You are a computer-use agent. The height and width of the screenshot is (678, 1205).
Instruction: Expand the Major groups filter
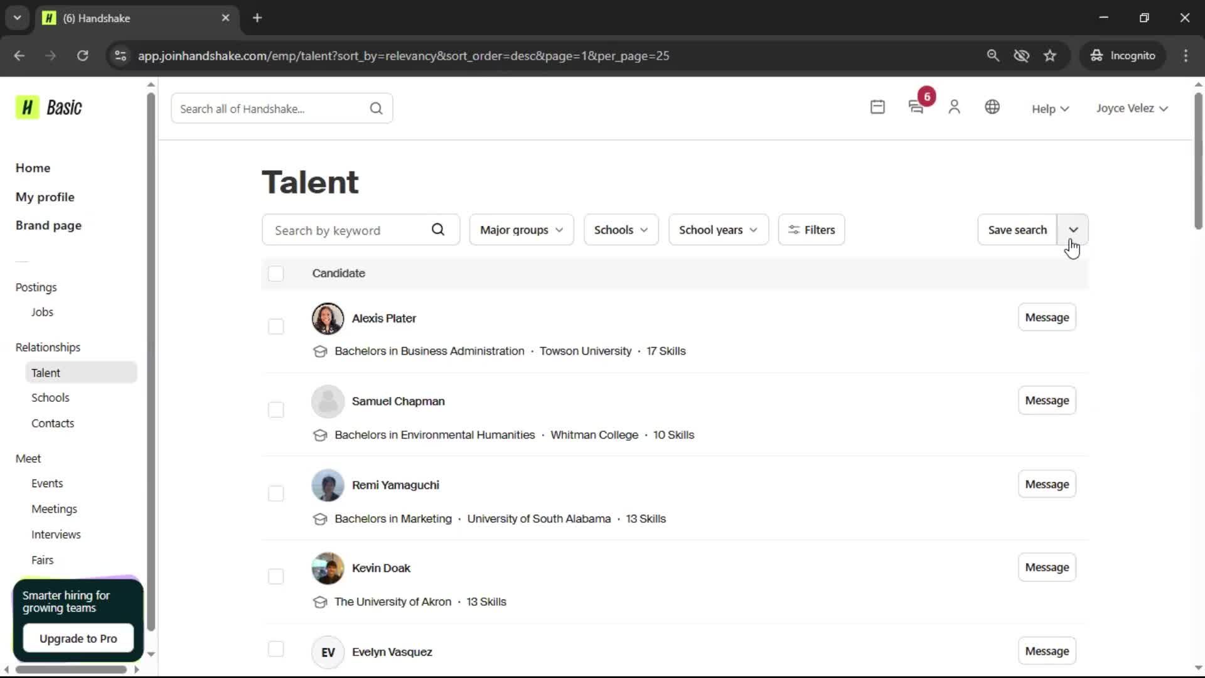click(x=522, y=230)
